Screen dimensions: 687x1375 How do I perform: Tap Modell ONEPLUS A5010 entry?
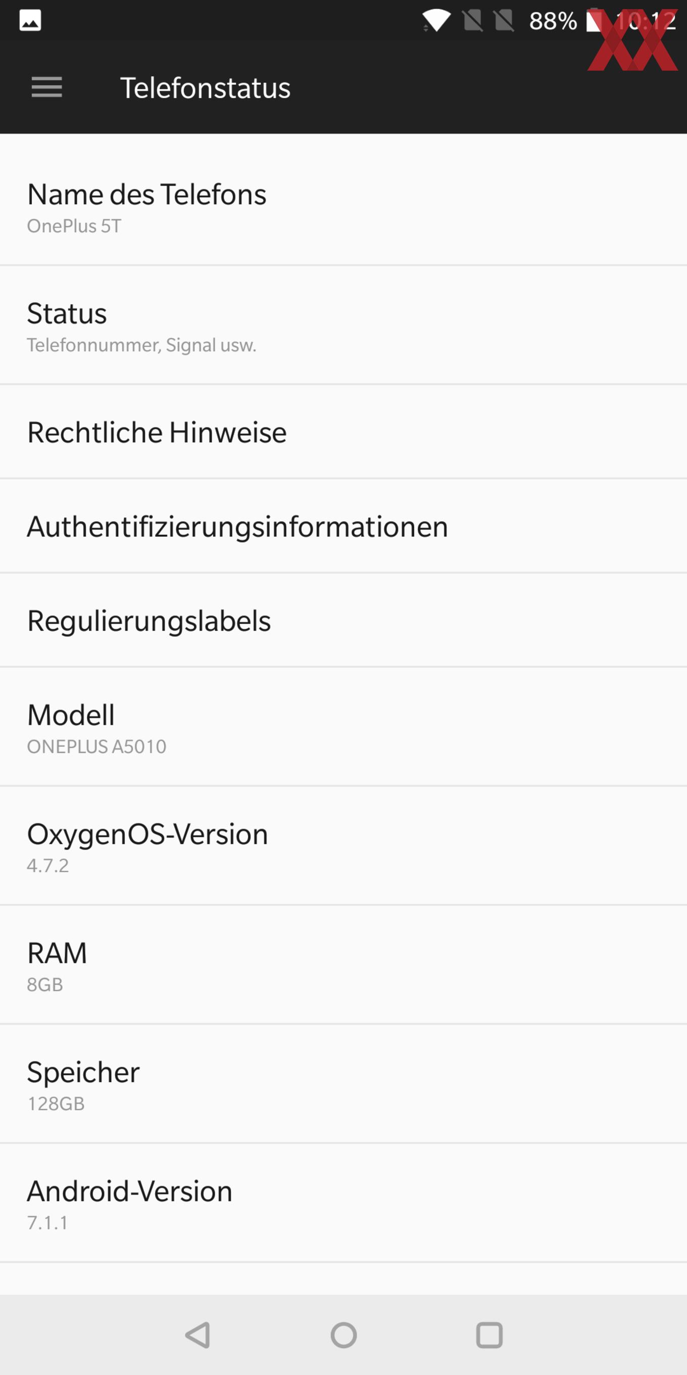pyautogui.click(x=343, y=727)
